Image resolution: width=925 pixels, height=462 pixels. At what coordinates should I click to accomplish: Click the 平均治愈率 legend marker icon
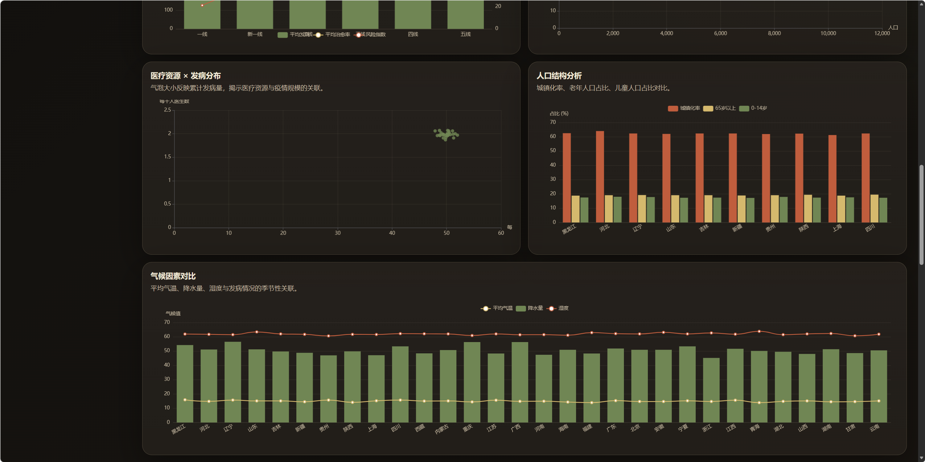click(318, 35)
